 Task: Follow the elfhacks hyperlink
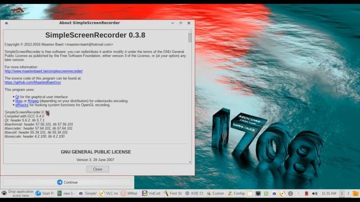point(22,105)
